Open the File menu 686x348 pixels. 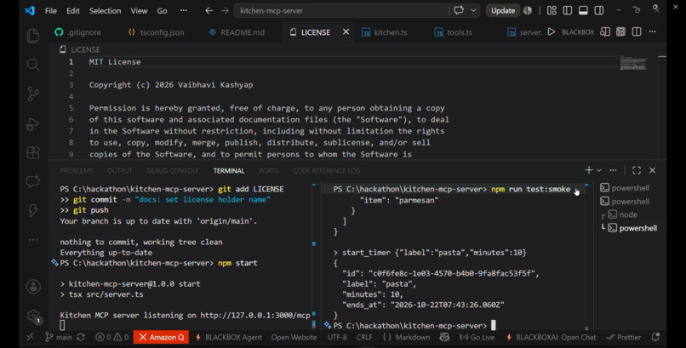coord(51,10)
